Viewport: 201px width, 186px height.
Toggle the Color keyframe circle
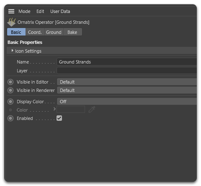(10, 110)
